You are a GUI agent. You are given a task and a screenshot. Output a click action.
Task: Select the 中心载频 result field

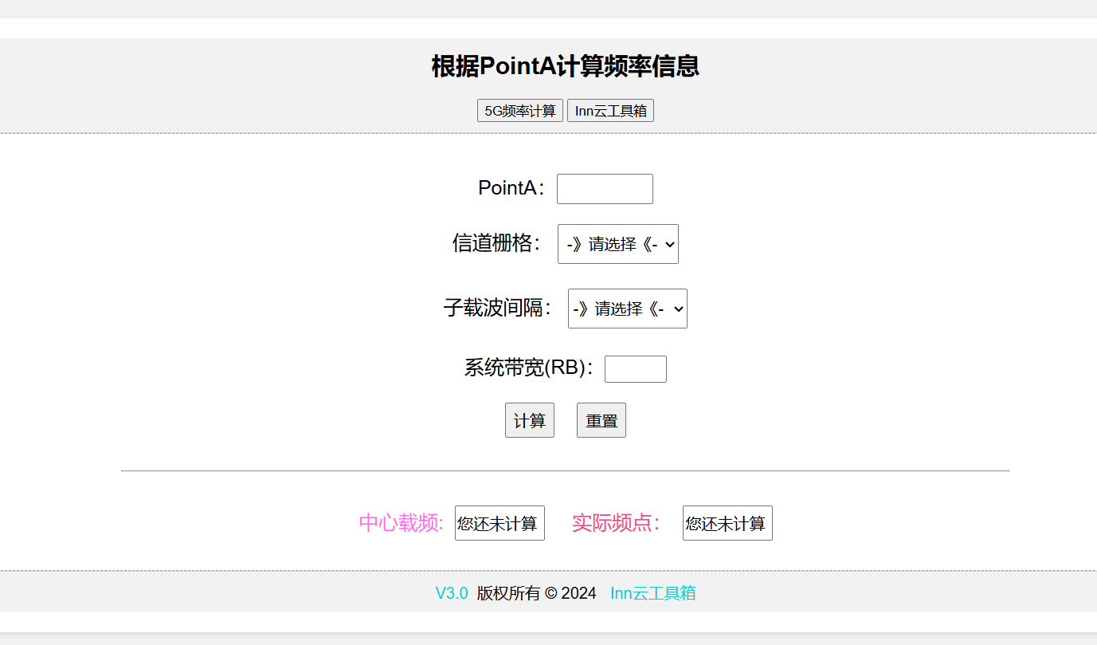point(500,523)
